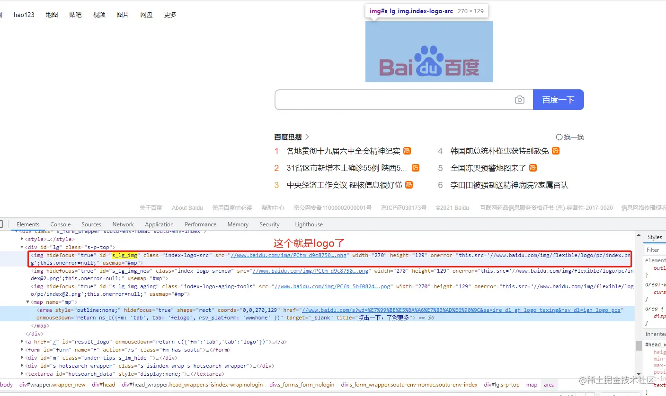Click the 百度一下 search button

[559, 100]
